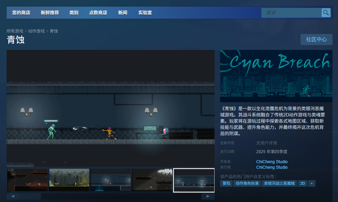The width and height of the screenshot is (338, 202).
Task: Click the 发行日期 label
Action: (x=227, y=152)
